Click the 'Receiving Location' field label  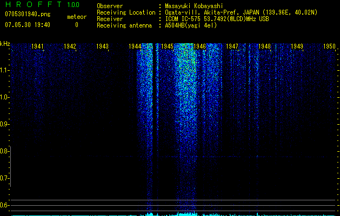[126, 12]
